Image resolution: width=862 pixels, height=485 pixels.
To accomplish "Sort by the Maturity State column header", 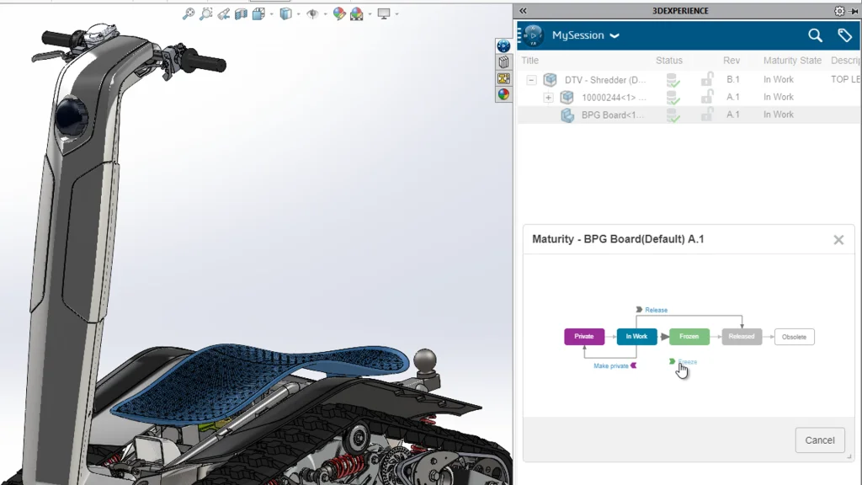I will pos(792,61).
